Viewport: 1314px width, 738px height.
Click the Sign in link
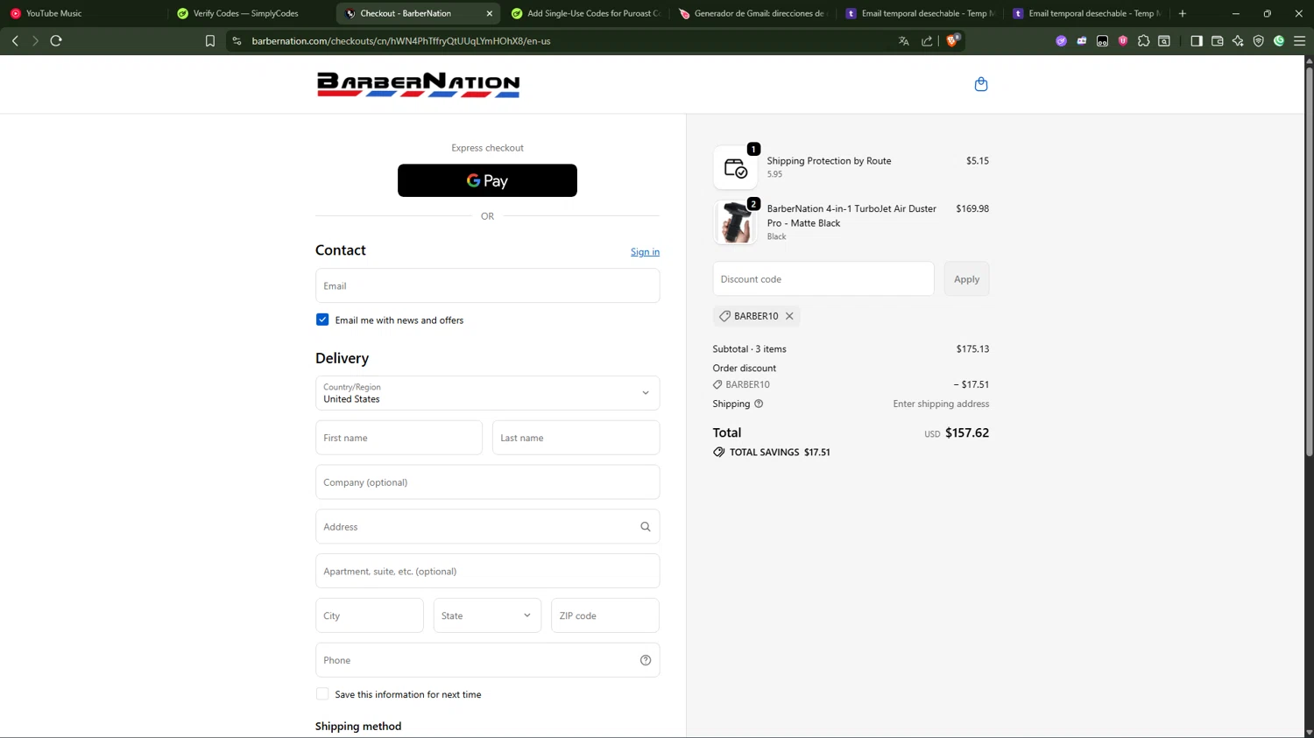645,252
